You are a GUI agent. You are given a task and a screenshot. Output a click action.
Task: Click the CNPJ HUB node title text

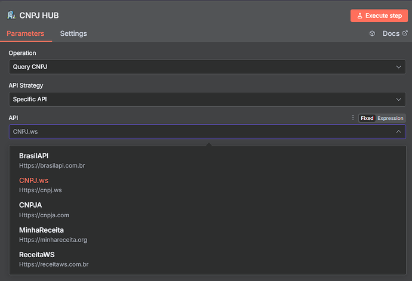[39, 14]
